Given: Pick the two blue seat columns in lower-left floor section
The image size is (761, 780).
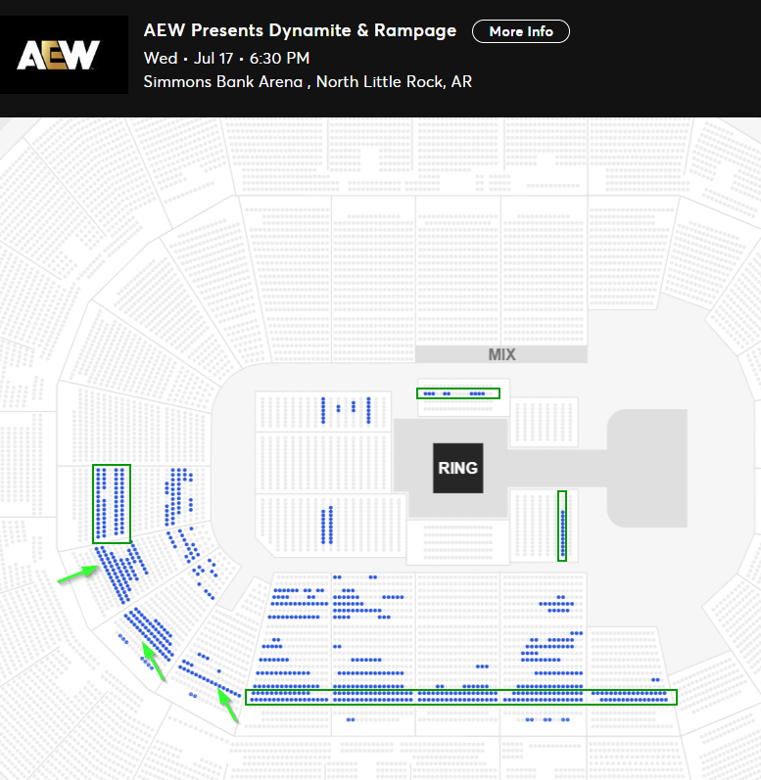Looking at the screenshot, I should (327, 525).
